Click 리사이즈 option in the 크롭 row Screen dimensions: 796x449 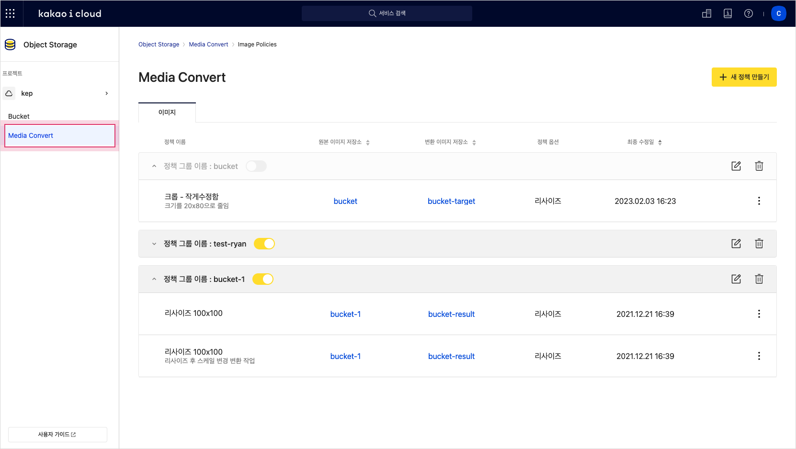click(548, 202)
